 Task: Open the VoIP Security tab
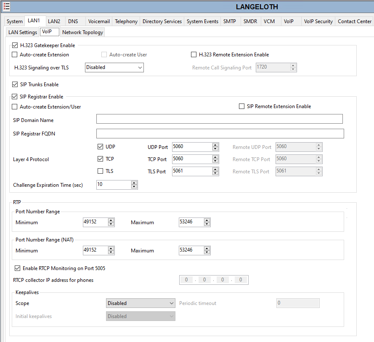(x=318, y=21)
